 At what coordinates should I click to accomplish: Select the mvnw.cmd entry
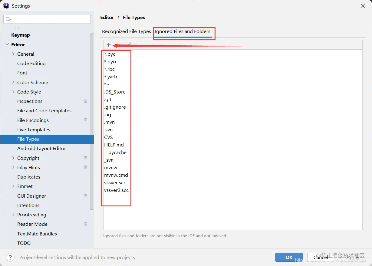click(x=116, y=175)
